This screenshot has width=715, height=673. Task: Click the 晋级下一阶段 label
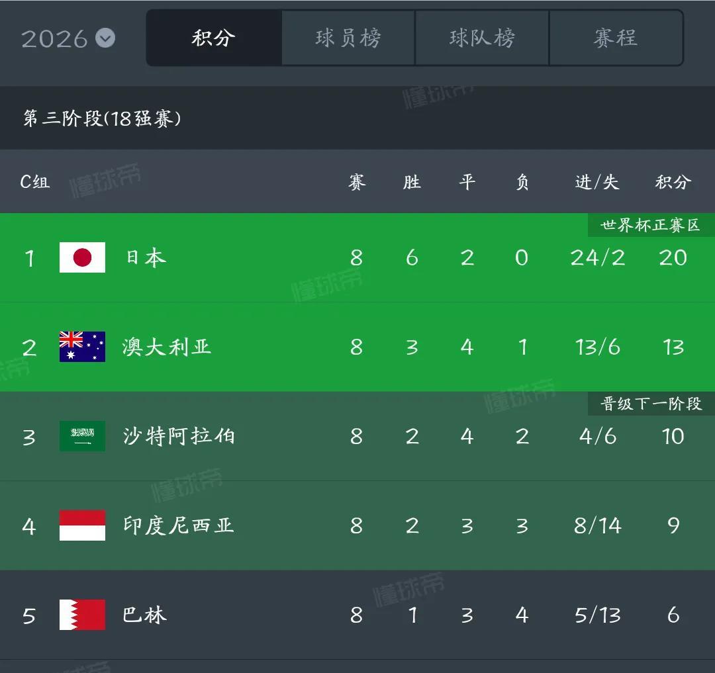coord(651,404)
